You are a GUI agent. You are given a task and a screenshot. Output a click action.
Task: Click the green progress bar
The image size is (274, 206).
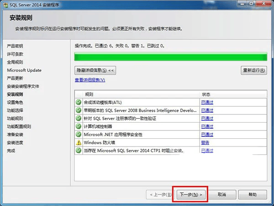(x=171, y=57)
